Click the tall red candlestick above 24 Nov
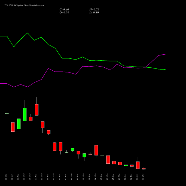The height and width of the screenshot is (186, 186). 96,150
